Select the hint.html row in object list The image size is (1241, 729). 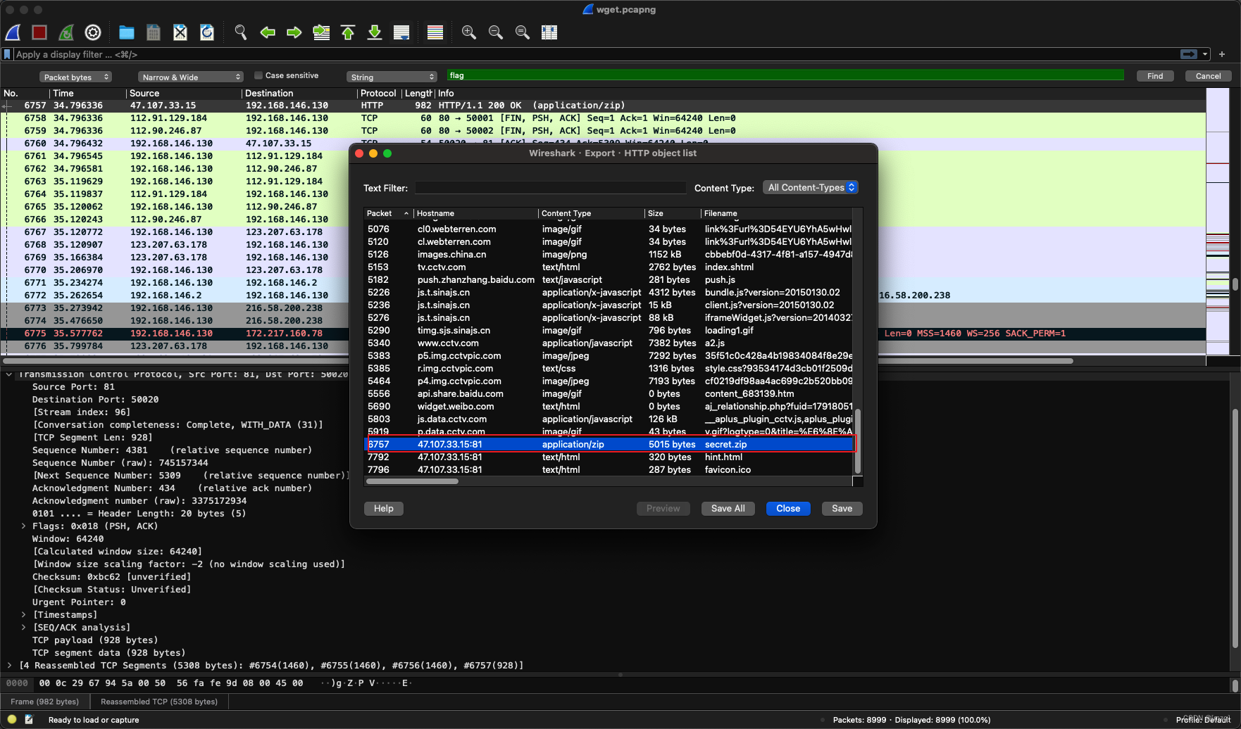click(x=609, y=457)
